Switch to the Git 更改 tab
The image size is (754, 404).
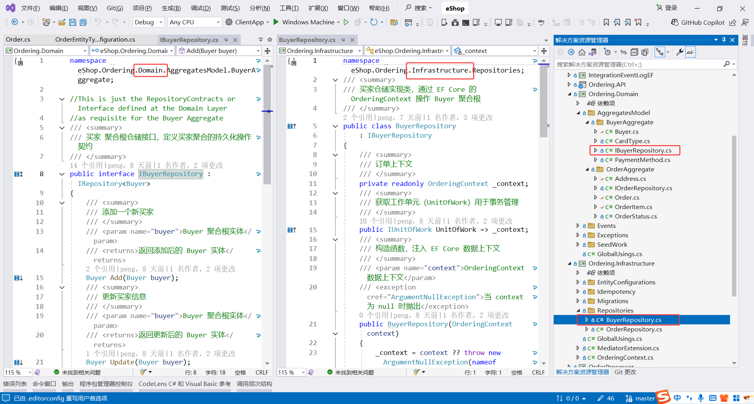point(625,372)
